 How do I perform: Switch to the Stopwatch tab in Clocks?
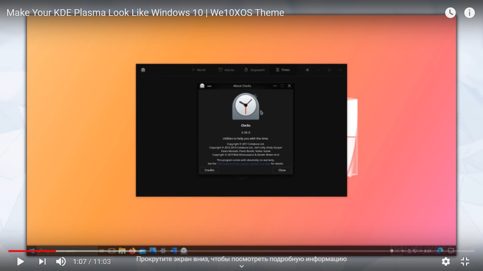tap(254, 70)
